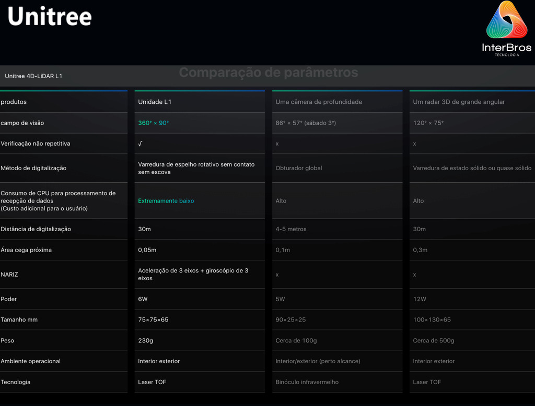Viewport: 535px width, 406px height.
Task: Click 'Distância de digitalização' row label
Action: pyautogui.click(x=36, y=229)
